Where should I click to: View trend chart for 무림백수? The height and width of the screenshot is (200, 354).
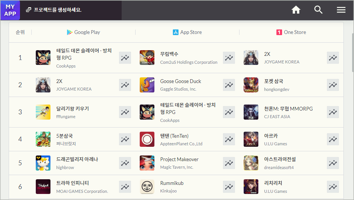coord(229,58)
